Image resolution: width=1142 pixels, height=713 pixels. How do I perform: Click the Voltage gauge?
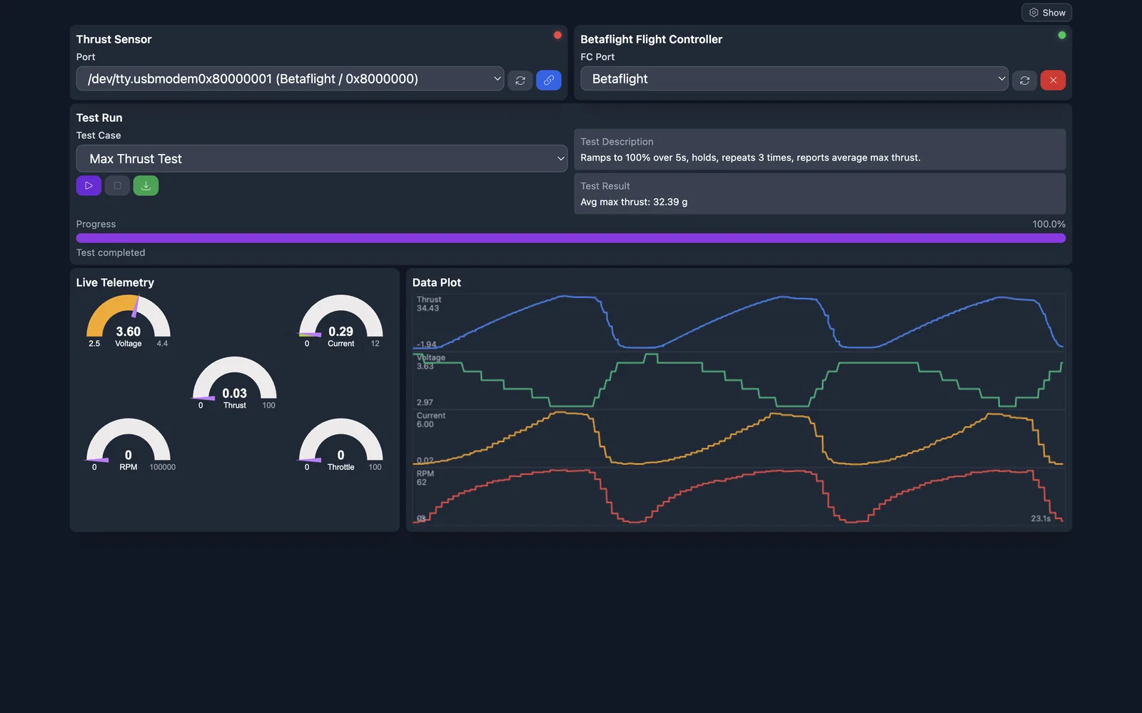click(128, 321)
